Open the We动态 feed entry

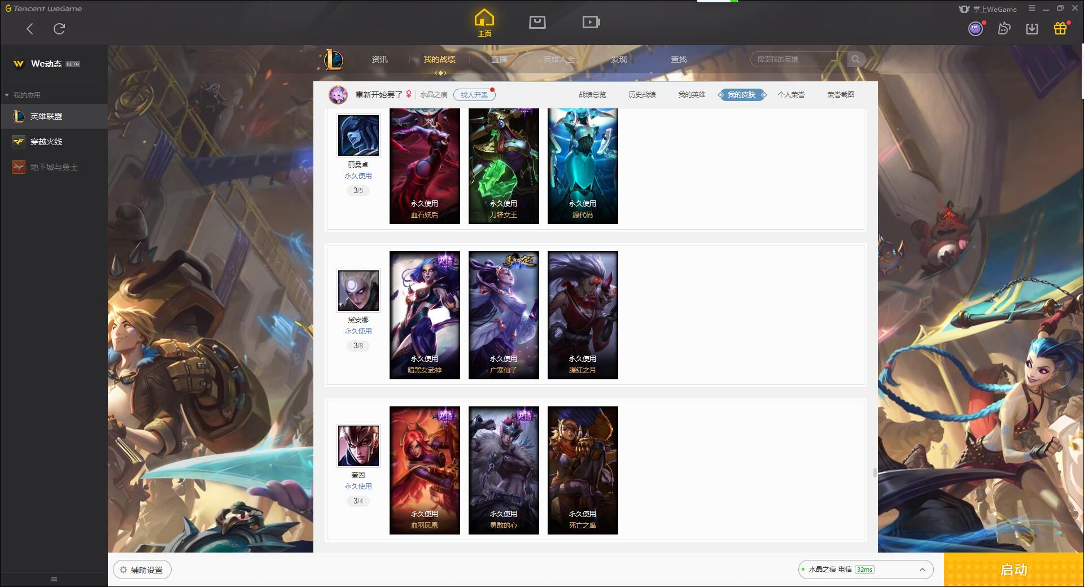pyautogui.click(x=54, y=64)
